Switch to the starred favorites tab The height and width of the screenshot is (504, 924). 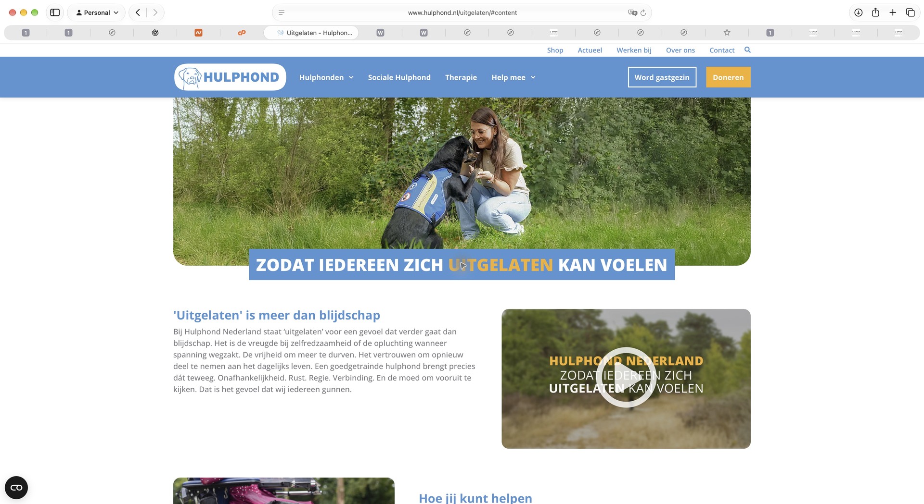pos(727,33)
